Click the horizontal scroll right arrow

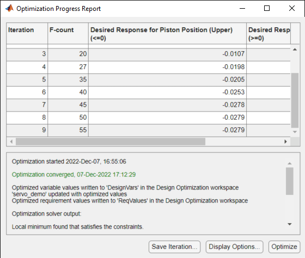tap(285, 142)
